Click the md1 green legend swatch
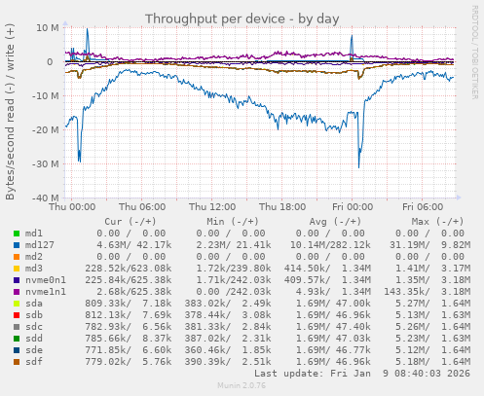This screenshot has width=484, height=396. 17,234
